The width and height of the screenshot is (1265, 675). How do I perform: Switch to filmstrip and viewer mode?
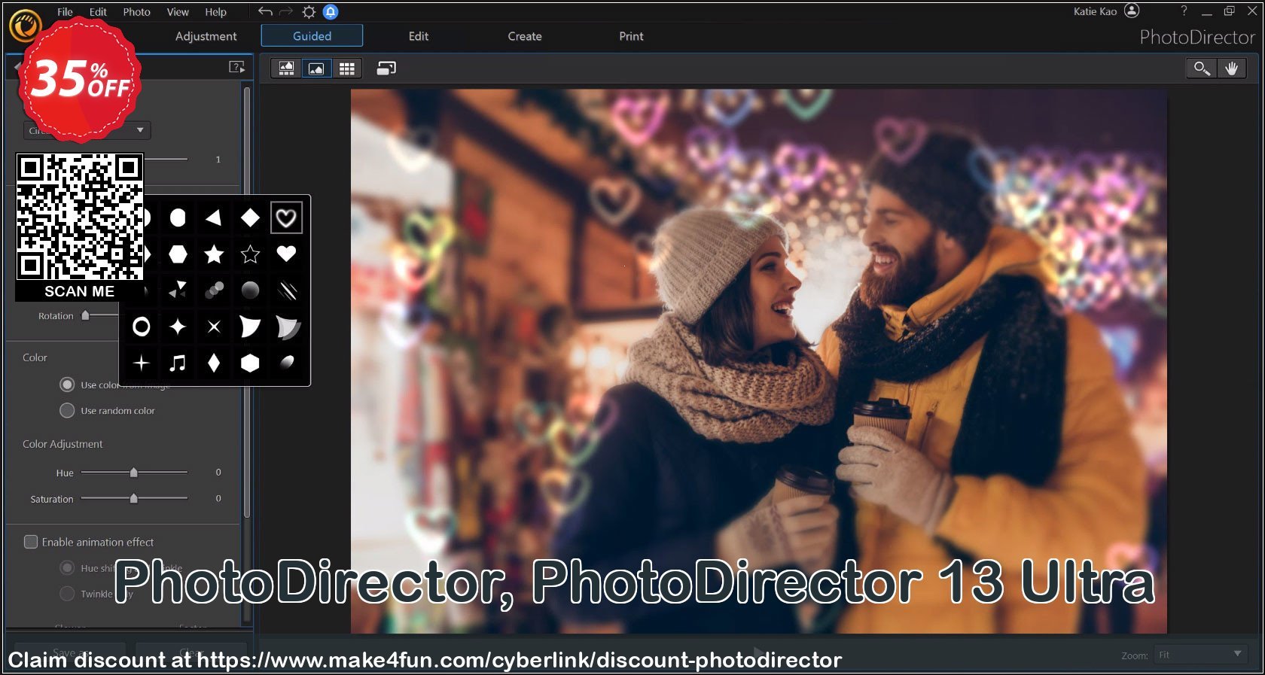point(286,68)
